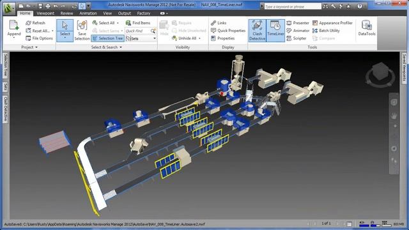Open the Animator tool
This screenshot has width=409, height=230.
click(298, 31)
